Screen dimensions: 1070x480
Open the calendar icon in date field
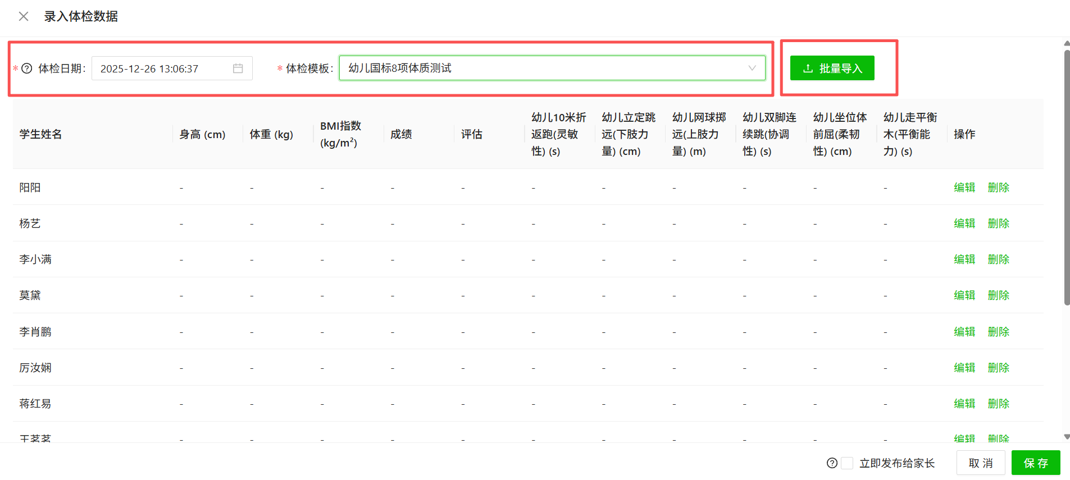point(238,68)
